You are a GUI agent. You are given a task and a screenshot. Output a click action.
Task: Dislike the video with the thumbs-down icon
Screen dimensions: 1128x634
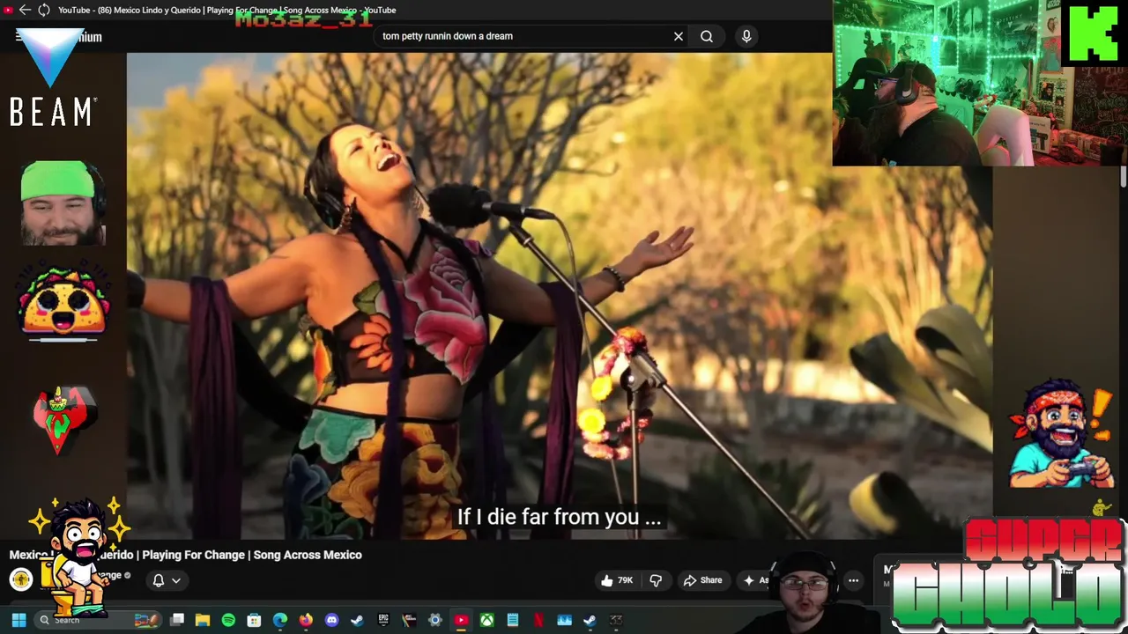click(x=657, y=580)
